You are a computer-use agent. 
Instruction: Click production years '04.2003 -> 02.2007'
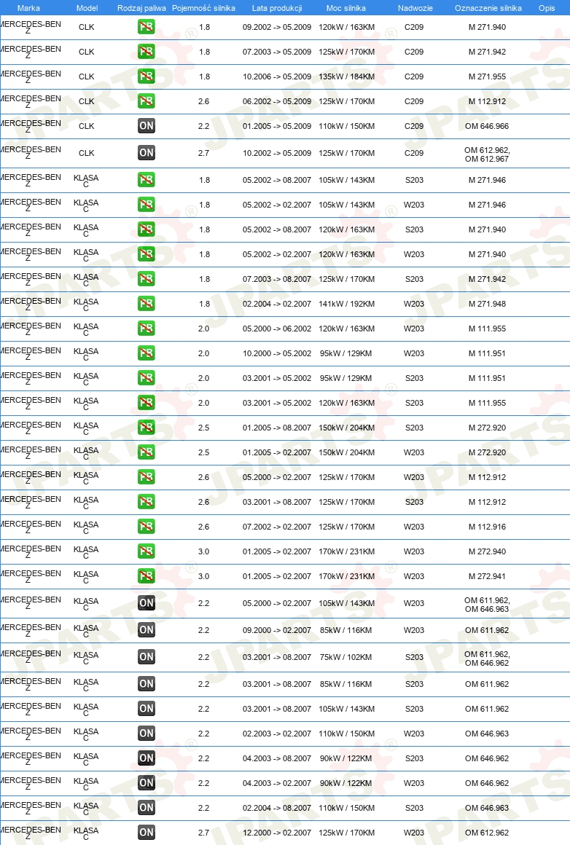pos(277,784)
